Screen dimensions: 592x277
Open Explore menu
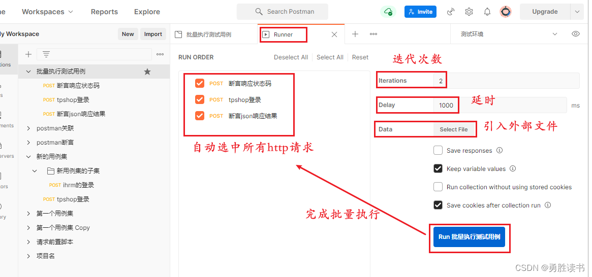[x=147, y=12]
